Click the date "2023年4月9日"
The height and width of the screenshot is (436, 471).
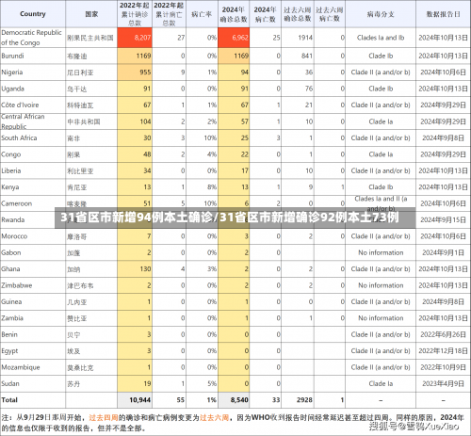443,383
